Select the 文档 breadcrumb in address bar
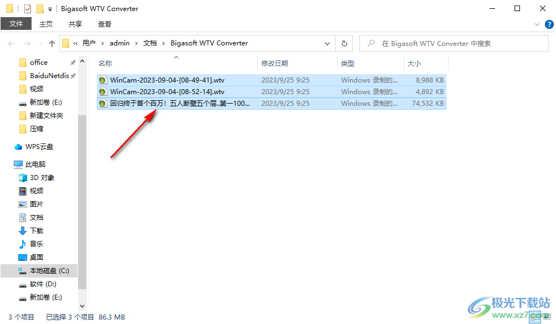556x324 pixels. click(150, 43)
